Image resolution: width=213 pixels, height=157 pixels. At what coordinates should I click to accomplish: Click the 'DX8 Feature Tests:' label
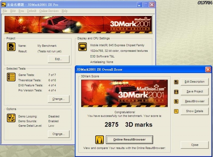tap(31, 85)
